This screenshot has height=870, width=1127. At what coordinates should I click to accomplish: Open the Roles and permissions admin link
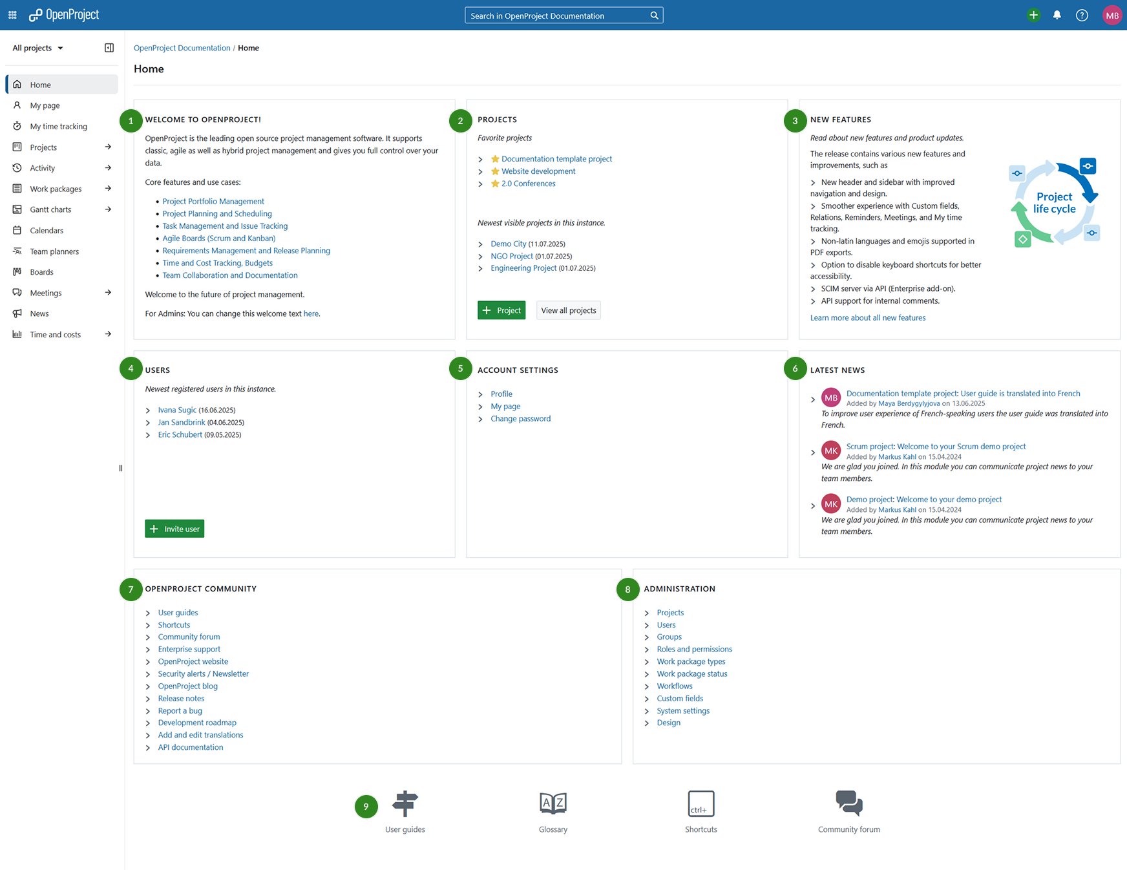(x=695, y=649)
